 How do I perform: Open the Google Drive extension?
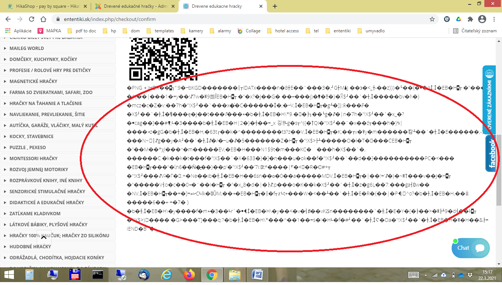(459, 19)
